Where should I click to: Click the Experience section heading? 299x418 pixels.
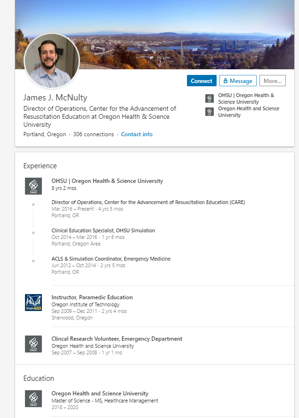pyautogui.click(x=40, y=166)
